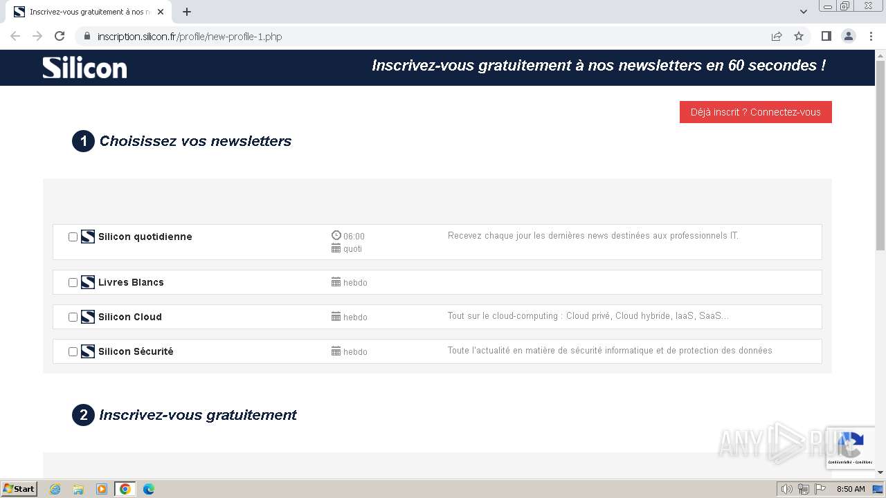Click the padlock site info icon
The image size is (886, 498).
point(87,36)
